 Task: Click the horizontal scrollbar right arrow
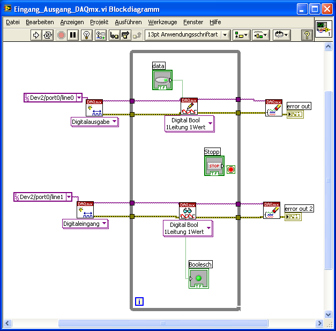(319, 323)
